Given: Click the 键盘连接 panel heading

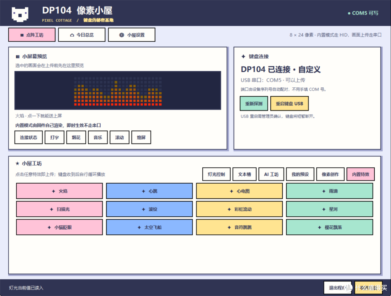Looking at the screenshot, I should click(255, 57).
